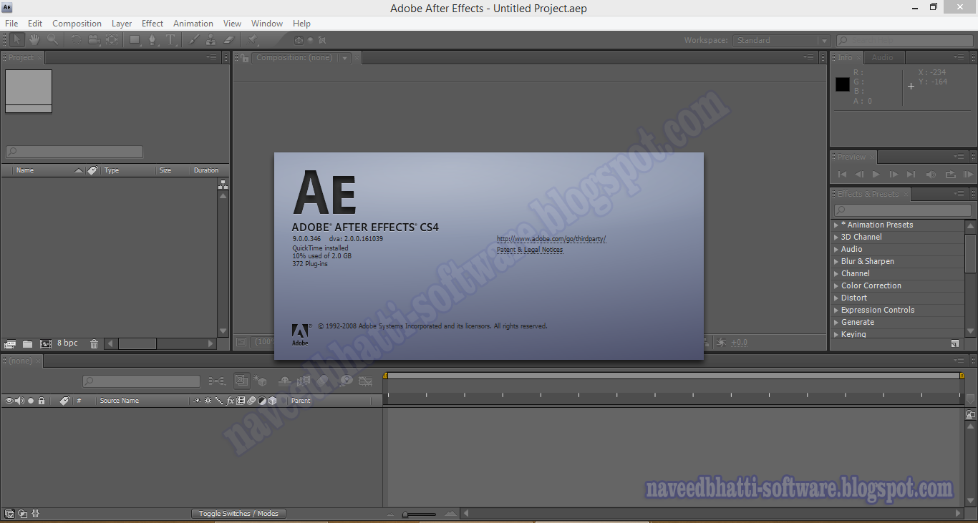The height and width of the screenshot is (523, 978).
Task: Click the Brainstorm icon in timeline
Action: point(346,381)
